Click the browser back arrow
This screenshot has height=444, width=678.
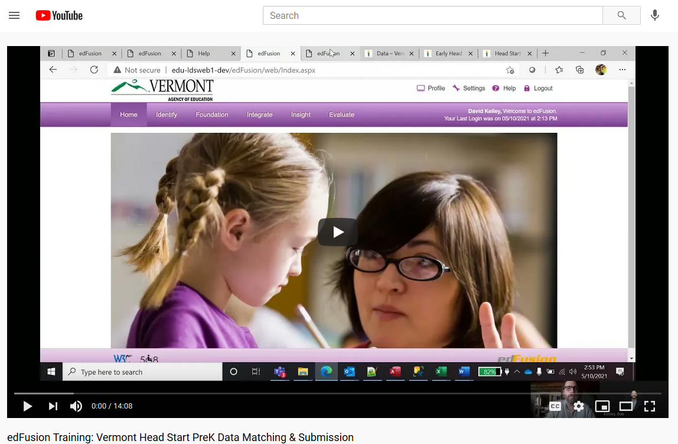[53, 70]
